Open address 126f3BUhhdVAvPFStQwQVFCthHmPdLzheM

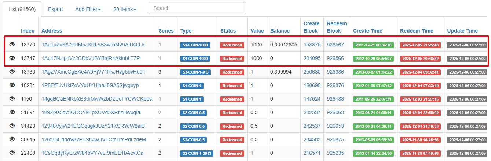coord(94,139)
